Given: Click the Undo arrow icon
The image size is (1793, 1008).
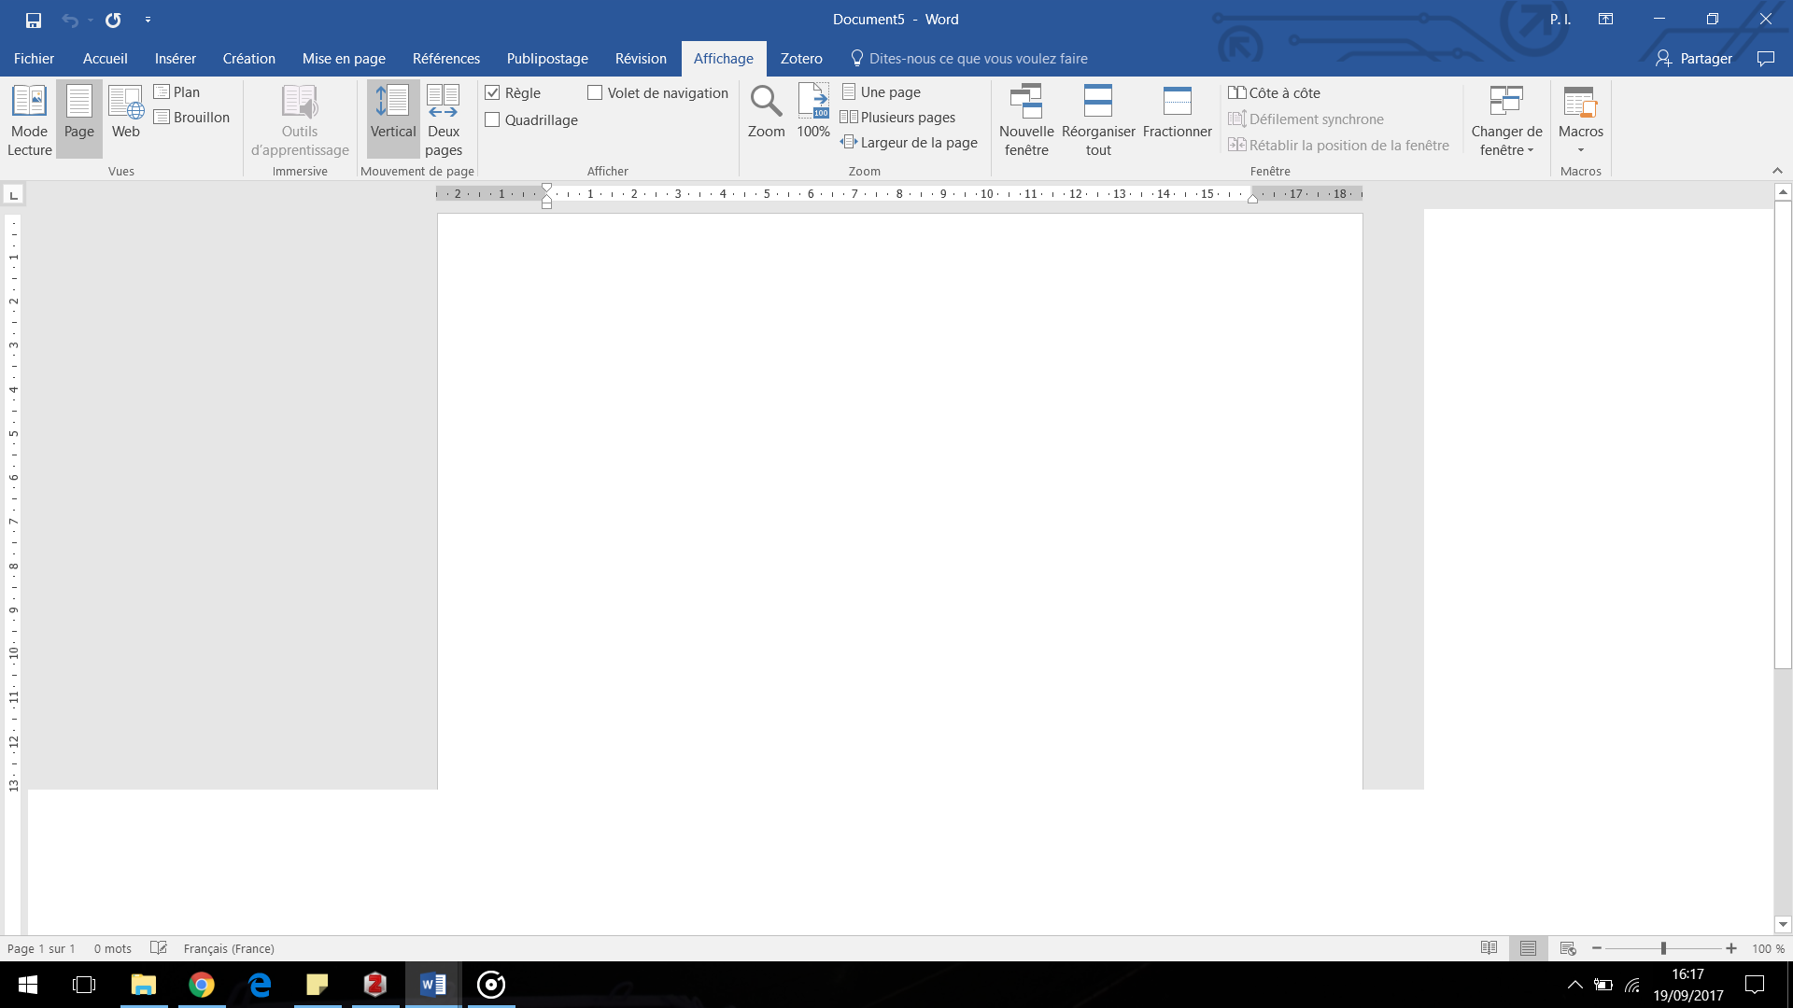Looking at the screenshot, I should [70, 20].
